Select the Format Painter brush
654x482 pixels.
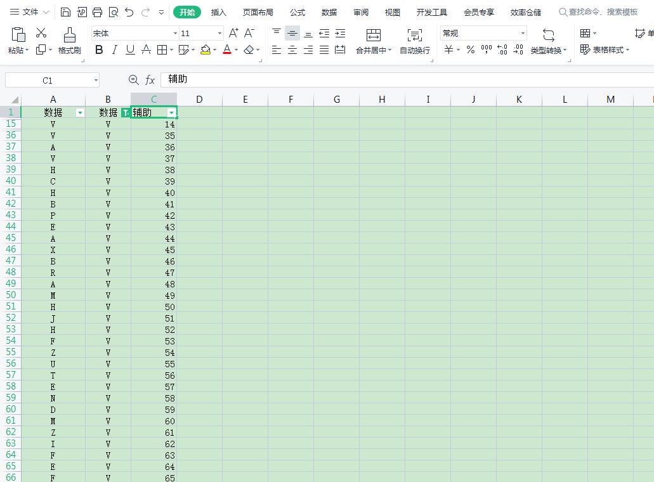coord(70,35)
